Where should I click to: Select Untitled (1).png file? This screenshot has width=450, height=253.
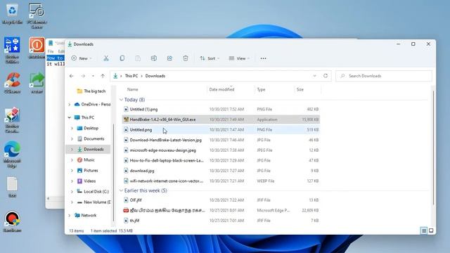coord(221,110)
